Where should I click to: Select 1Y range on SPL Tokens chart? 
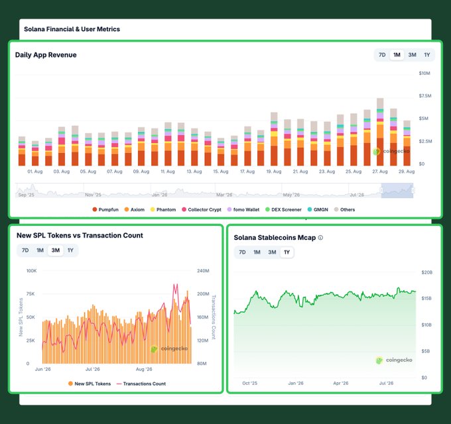[x=70, y=250]
